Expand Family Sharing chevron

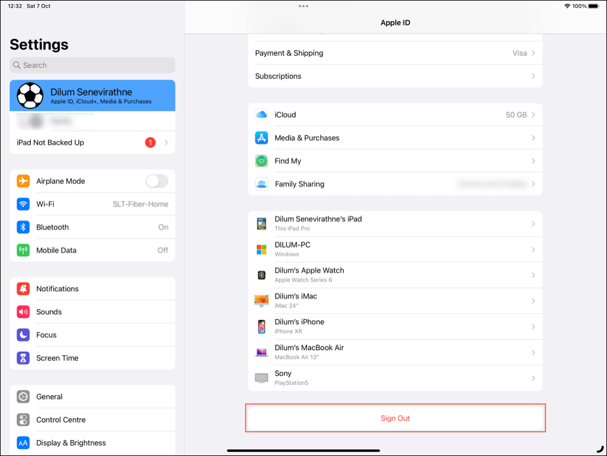point(533,184)
